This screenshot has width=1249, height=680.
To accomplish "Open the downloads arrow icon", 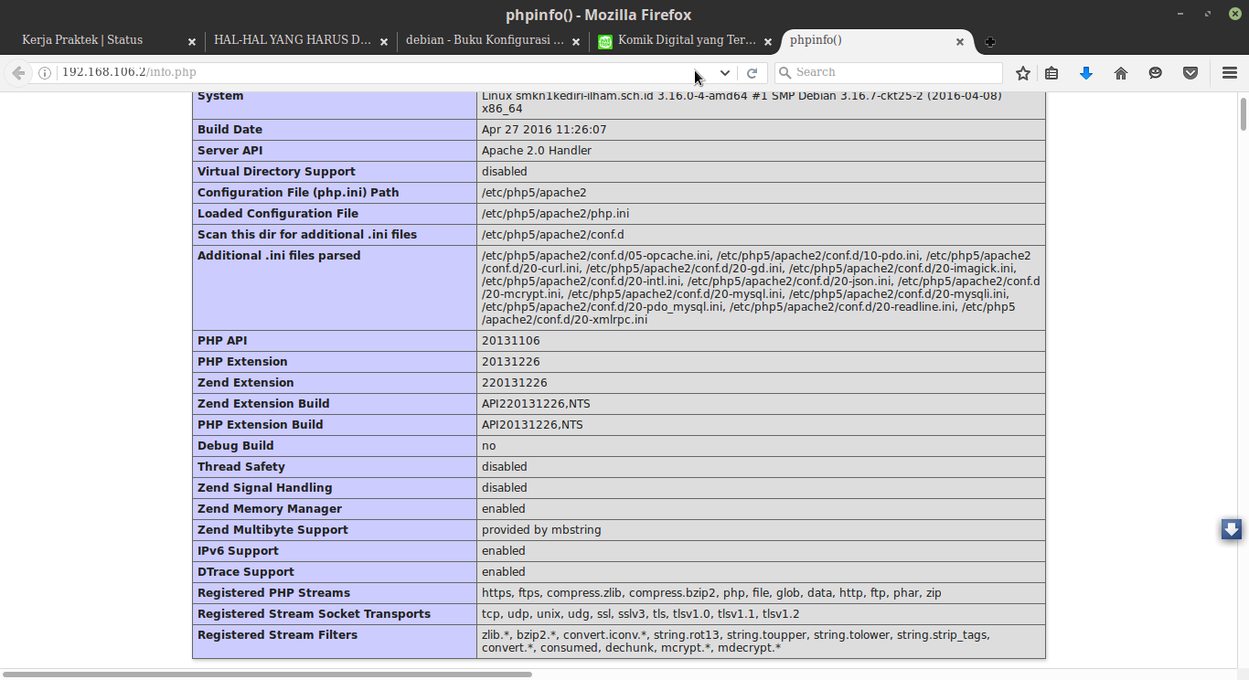I will (x=1086, y=73).
